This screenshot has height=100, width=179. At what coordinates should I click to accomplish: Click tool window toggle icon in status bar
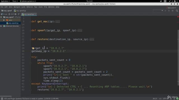coord(2,99)
